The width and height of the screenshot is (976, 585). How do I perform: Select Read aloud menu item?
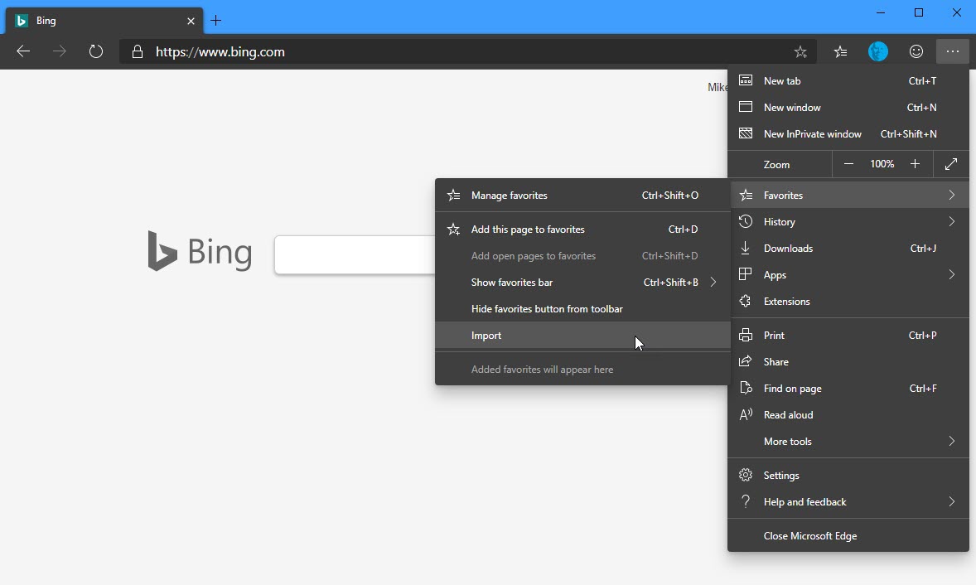pyautogui.click(x=848, y=414)
